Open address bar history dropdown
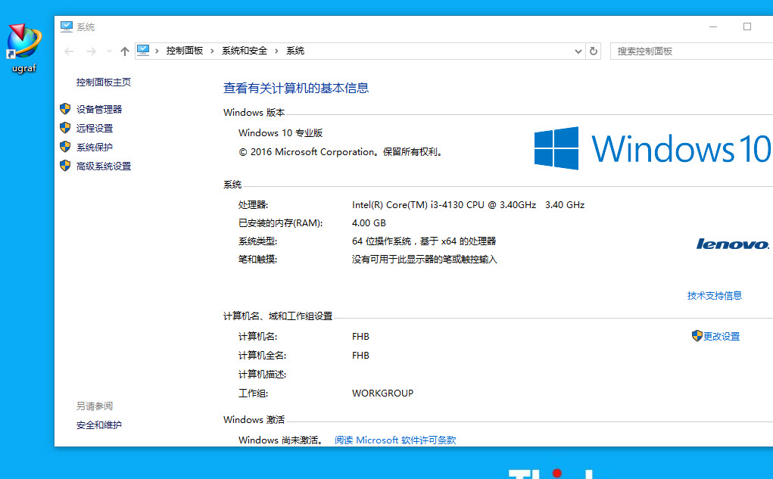The height and width of the screenshot is (479, 773). coord(578,51)
